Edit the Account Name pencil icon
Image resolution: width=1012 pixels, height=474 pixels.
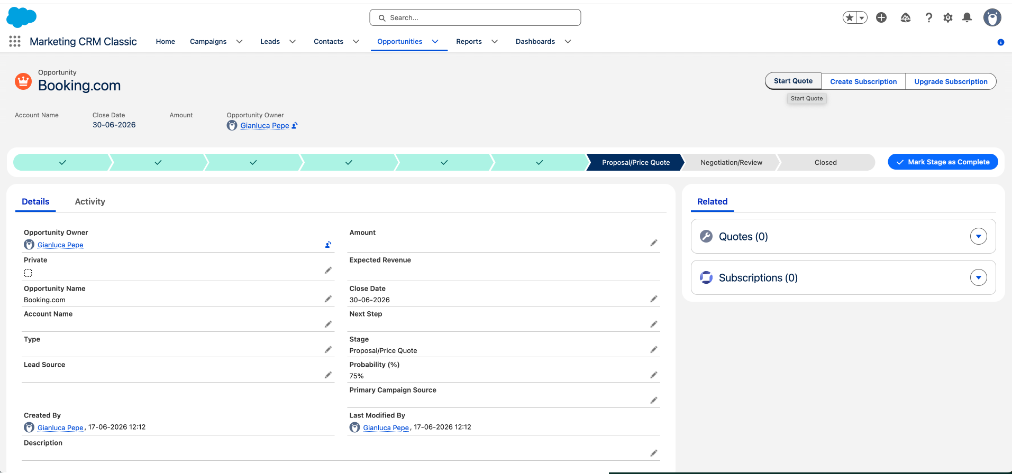[328, 324]
